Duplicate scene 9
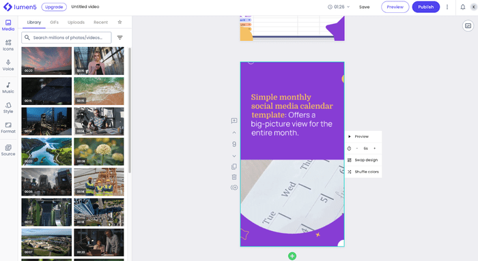 234,167
